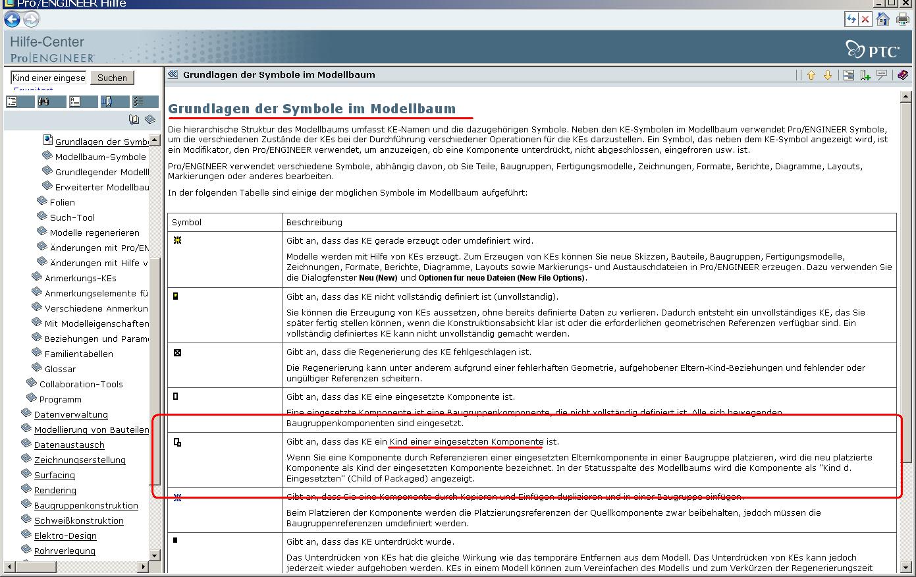The height and width of the screenshot is (577, 916).
Task: Open the purple help book icon
Action: (903, 75)
